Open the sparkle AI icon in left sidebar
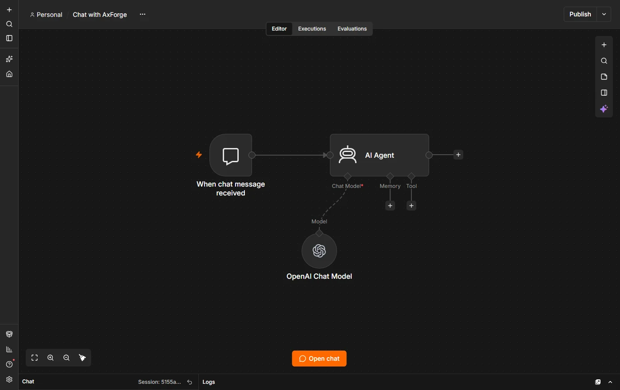The height and width of the screenshot is (390, 620). pos(9,59)
